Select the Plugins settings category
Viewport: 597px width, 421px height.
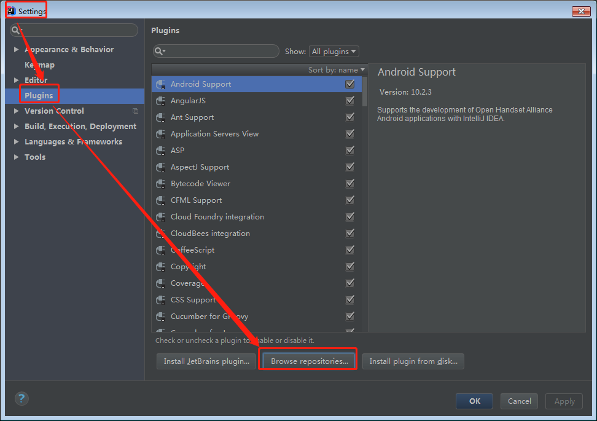pos(39,96)
